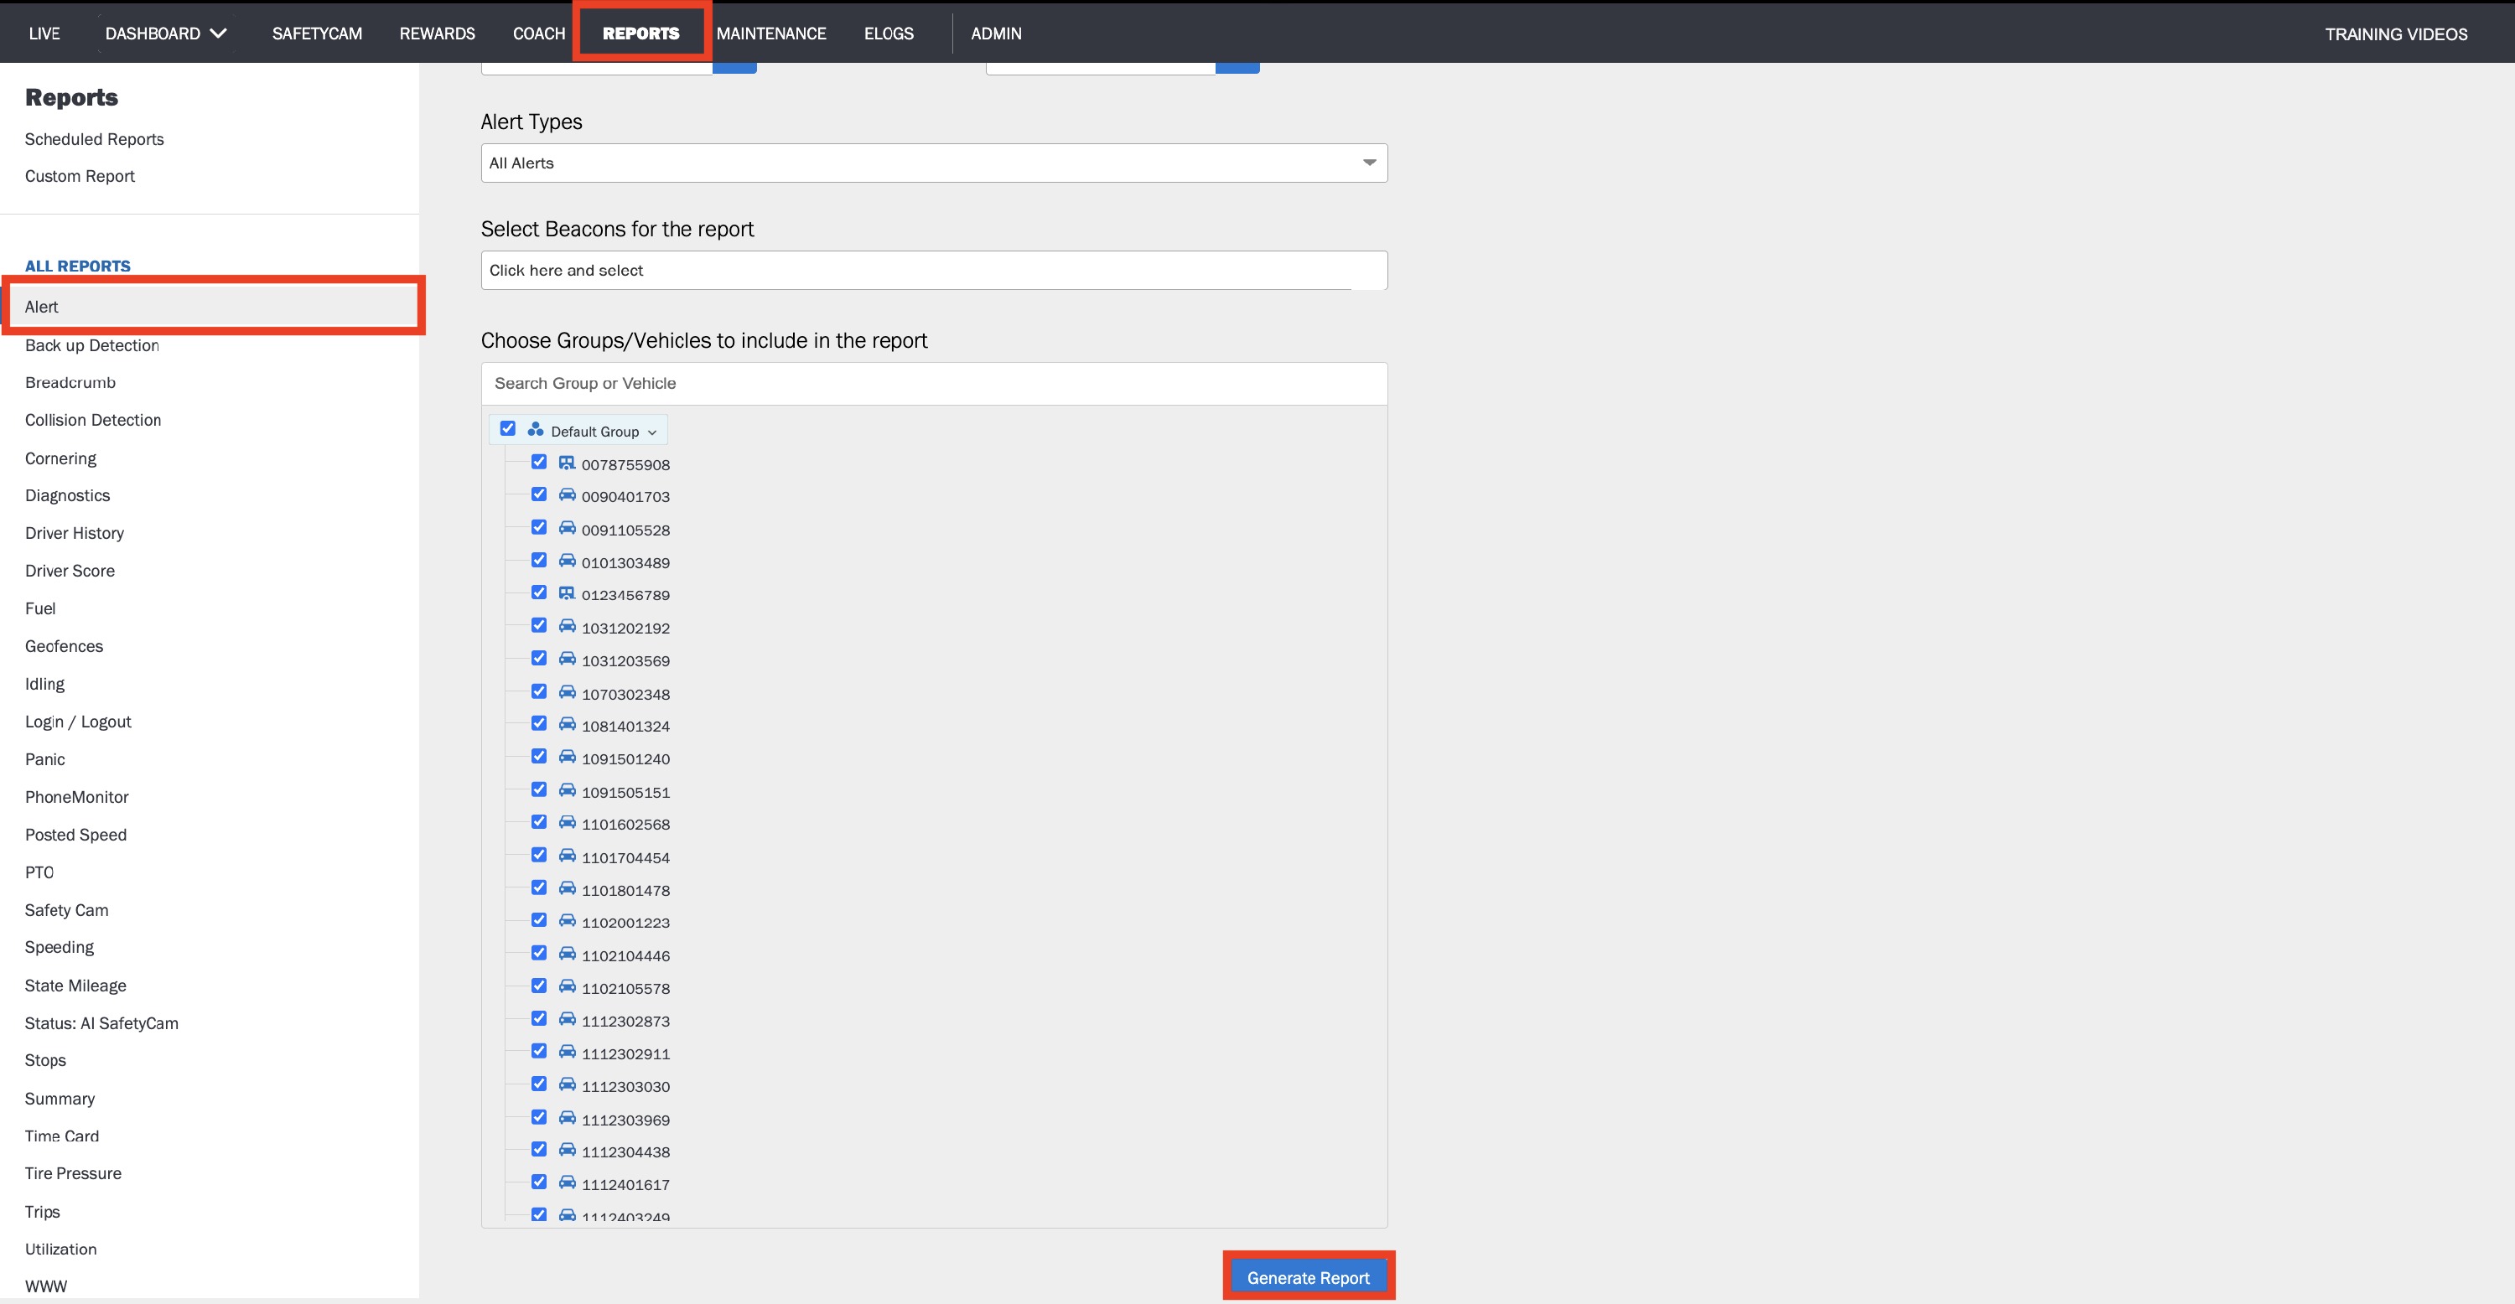Open the Rewards tab

(x=438, y=34)
